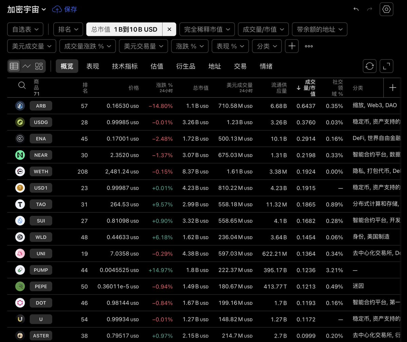Switch to chart view icon
Screen dimensions: 407x342
(x=26, y=66)
